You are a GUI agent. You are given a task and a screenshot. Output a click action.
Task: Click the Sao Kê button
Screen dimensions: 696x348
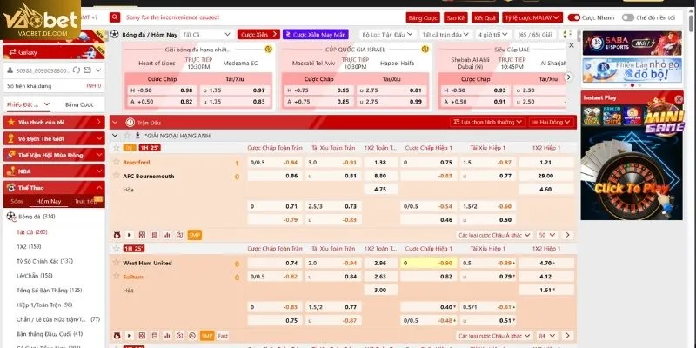(x=455, y=17)
